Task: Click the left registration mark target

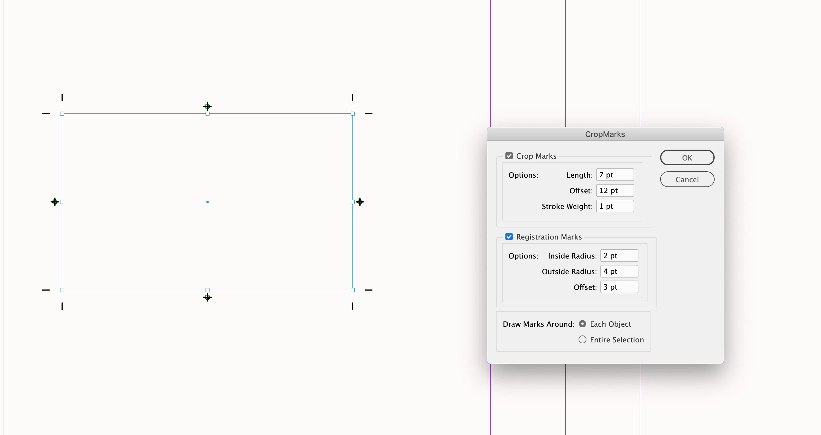Action: pos(55,202)
